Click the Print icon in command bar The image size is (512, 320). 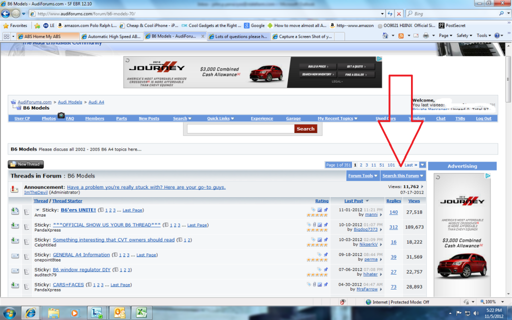426,35
